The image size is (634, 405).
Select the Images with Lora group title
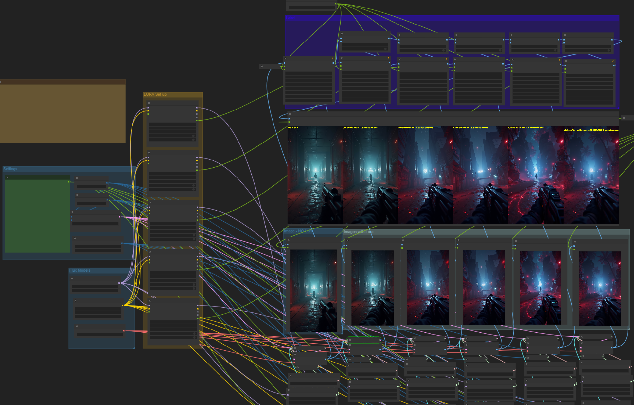(x=359, y=232)
